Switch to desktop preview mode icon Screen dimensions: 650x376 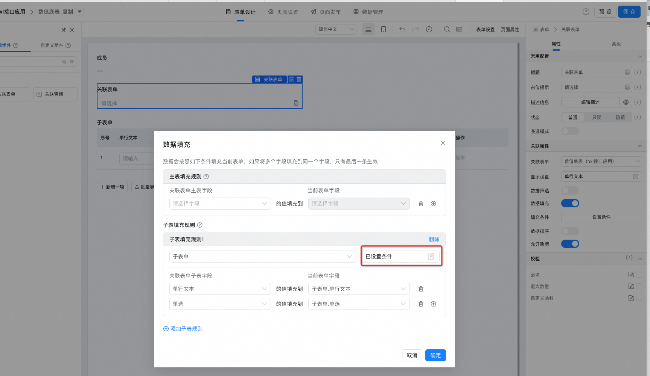pyautogui.click(x=368, y=29)
